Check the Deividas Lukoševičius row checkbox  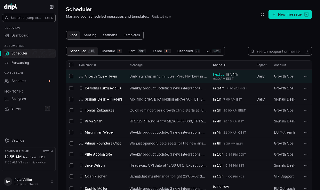coord(71,88)
